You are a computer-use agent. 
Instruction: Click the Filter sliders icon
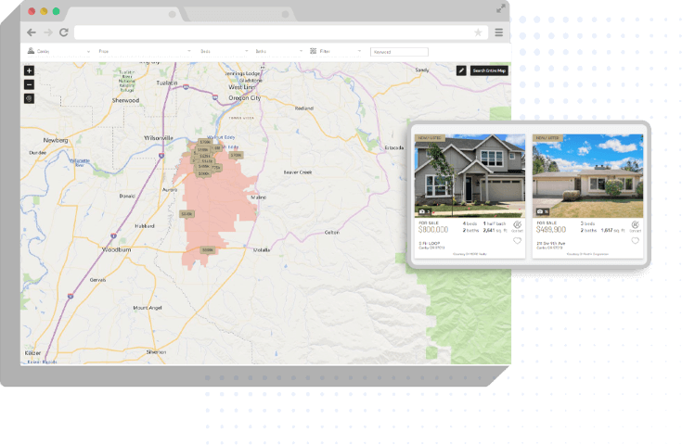click(314, 51)
